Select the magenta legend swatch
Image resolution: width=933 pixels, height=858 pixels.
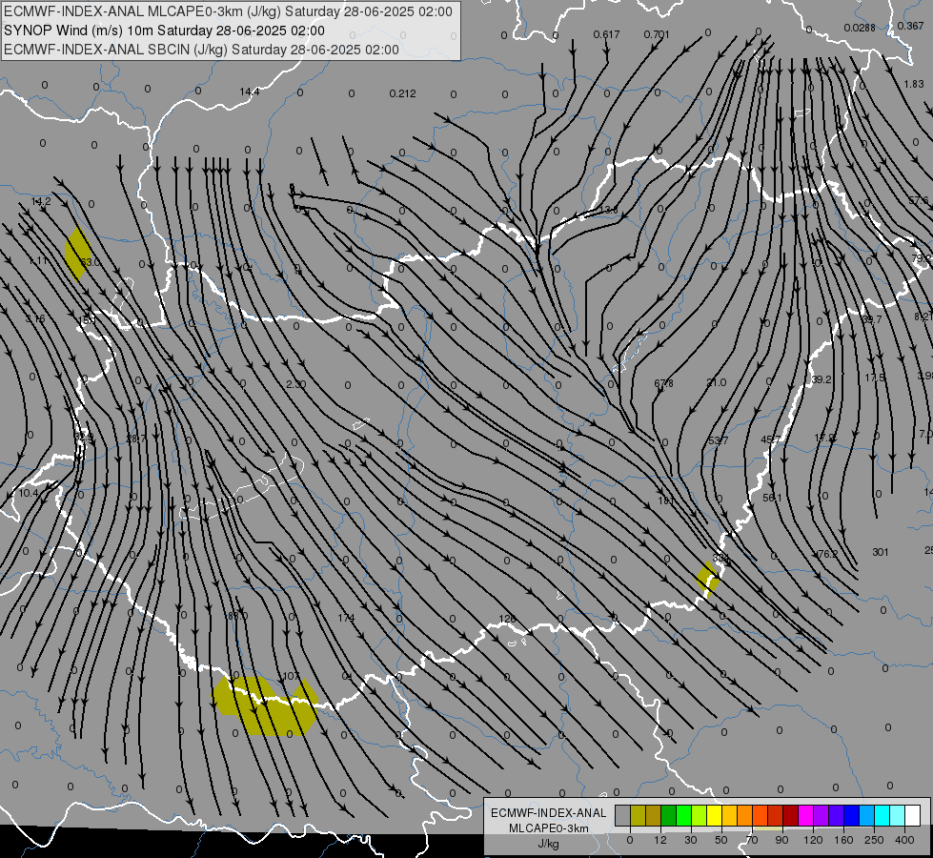coord(805,816)
